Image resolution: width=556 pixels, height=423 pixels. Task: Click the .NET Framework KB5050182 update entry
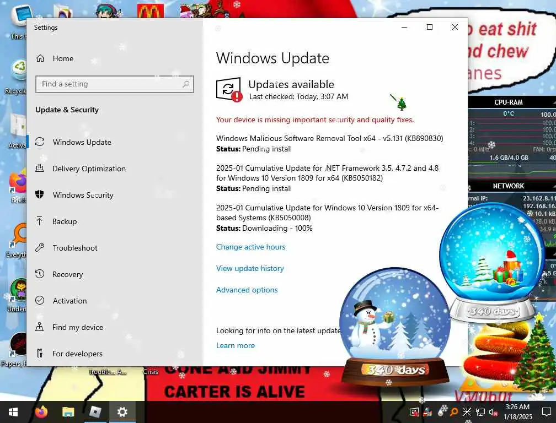pos(327,178)
